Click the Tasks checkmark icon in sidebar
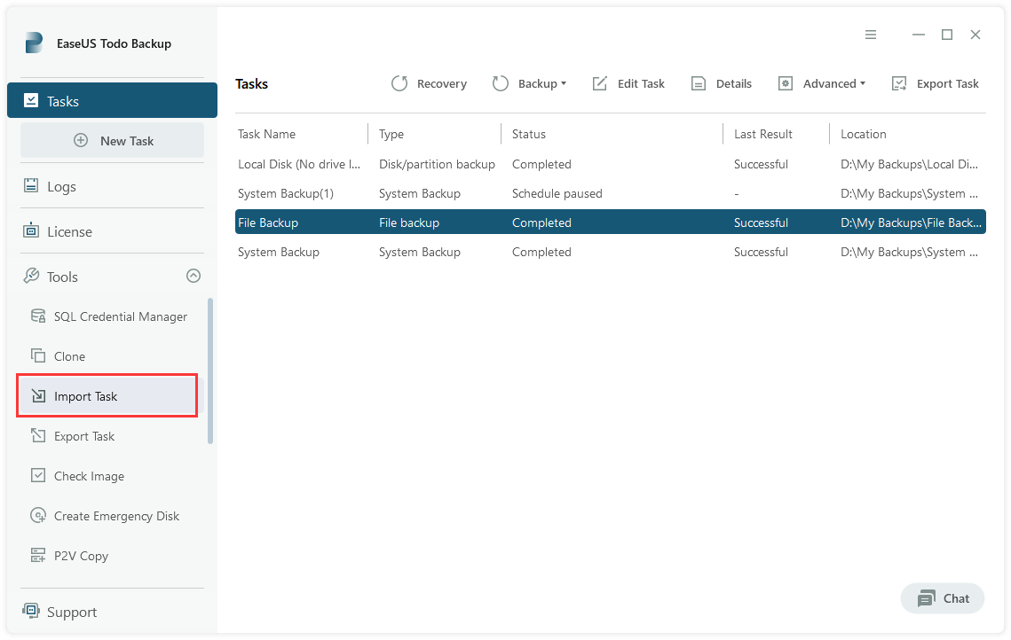This screenshot has height=640, width=1011. [x=31, y=100]
